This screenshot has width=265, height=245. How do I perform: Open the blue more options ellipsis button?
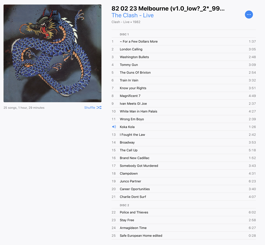(249, 15)
